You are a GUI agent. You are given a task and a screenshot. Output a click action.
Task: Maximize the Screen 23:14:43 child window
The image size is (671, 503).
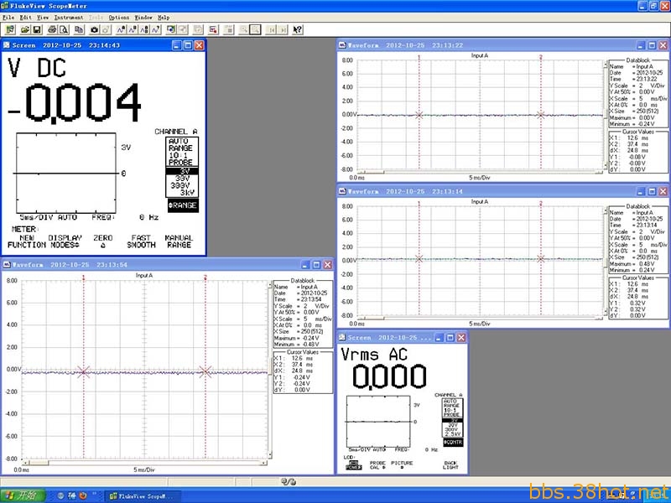pyautogui.click(x=188, y=45)
